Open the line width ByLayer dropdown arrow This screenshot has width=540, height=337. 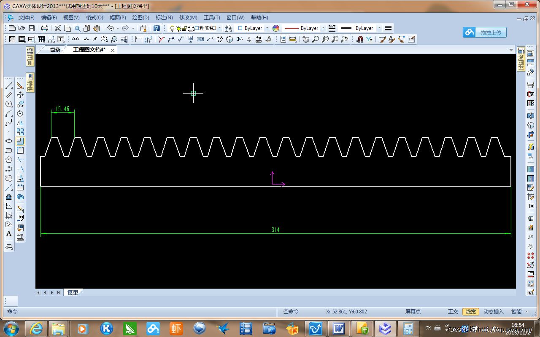[x=379, y=28]
